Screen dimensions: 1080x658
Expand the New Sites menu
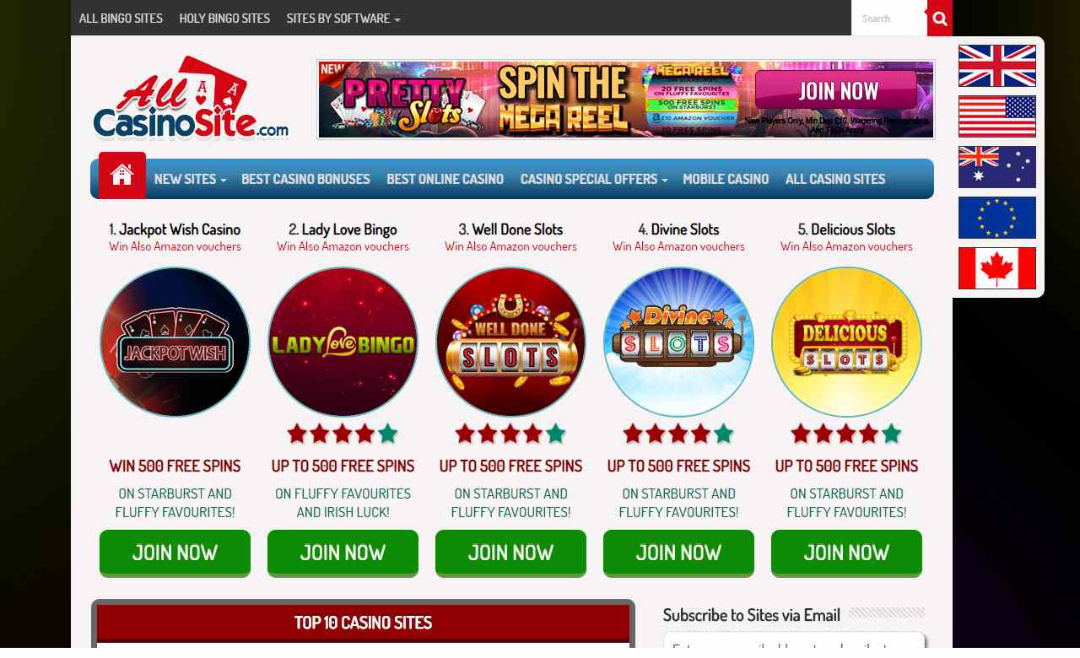click(x=190, y=179)
